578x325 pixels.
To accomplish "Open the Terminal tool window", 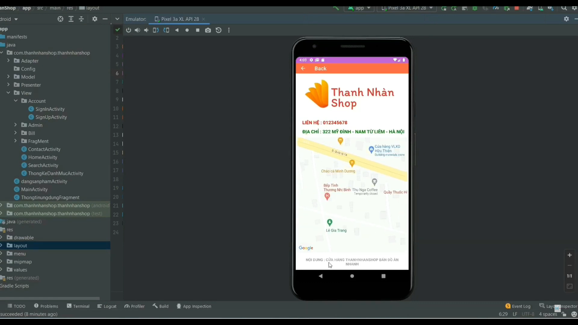I will [x=78, y=306].
